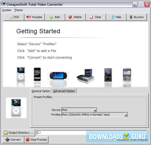Click the Add file button

[55, 17]
